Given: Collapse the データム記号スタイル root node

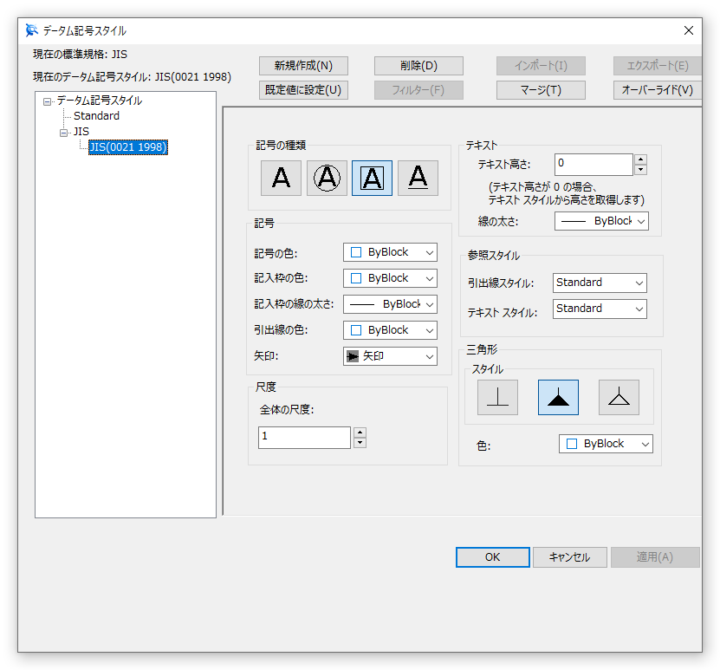Looking at the screenshot, I should click(x=47, y=100).
